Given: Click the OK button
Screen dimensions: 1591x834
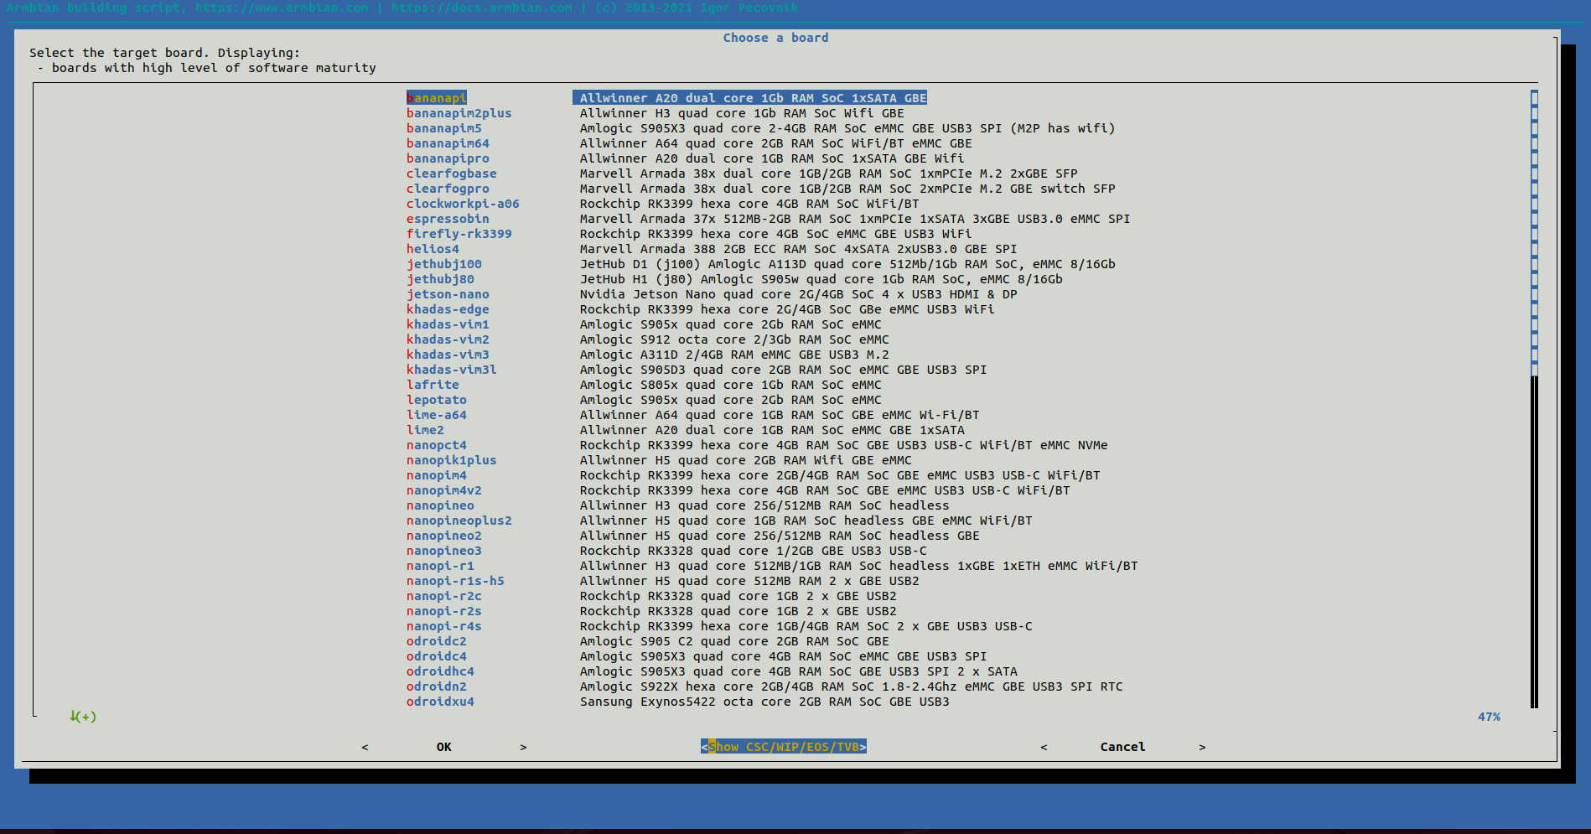Looking at the screenshot, I should [x=443, y=747].
